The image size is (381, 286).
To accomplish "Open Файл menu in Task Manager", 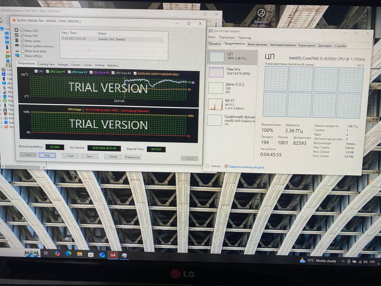I will click(x=212, y=37).
